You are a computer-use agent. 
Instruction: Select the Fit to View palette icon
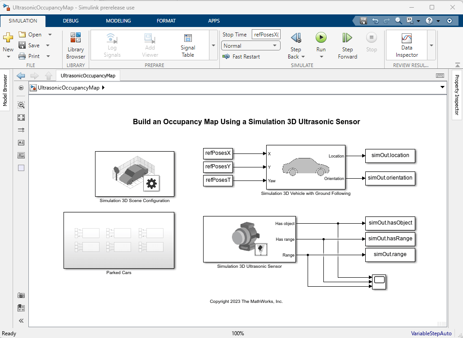pos(21,117)
